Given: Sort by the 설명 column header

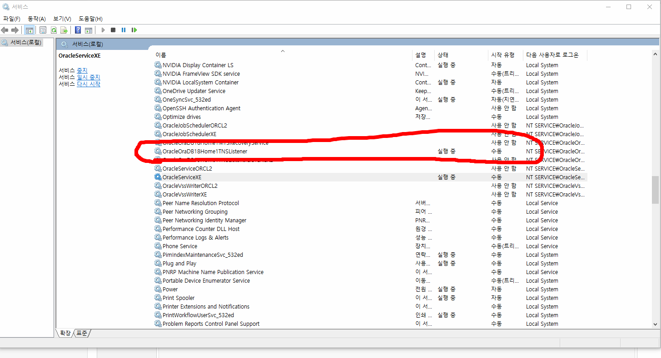Looking at the screenshot, I should click(423, 55).
